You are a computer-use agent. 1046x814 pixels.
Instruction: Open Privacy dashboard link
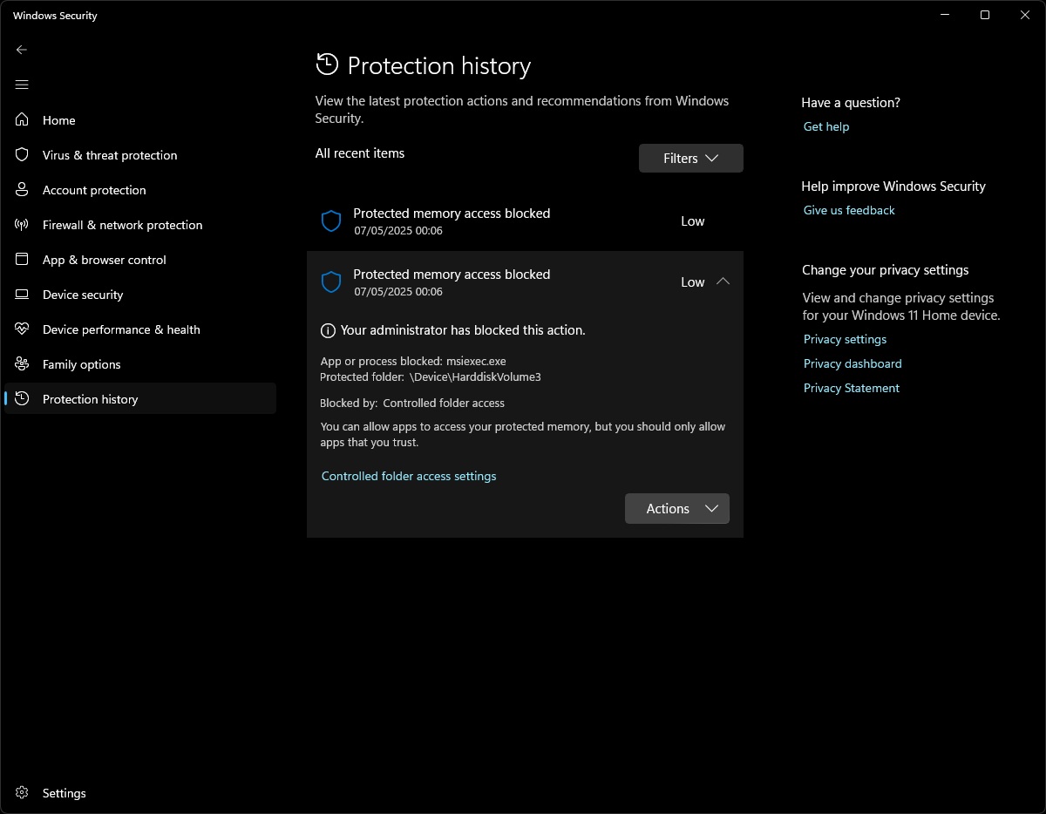(852, 363)
